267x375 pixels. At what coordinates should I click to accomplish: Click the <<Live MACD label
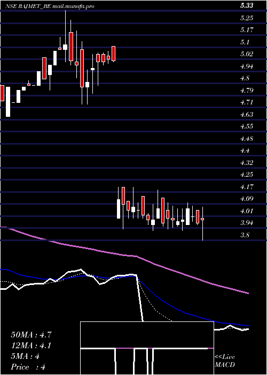tap(225, 361)
